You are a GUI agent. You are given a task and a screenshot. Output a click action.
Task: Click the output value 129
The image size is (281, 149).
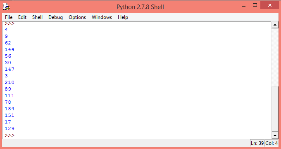[x=10, y=128]
